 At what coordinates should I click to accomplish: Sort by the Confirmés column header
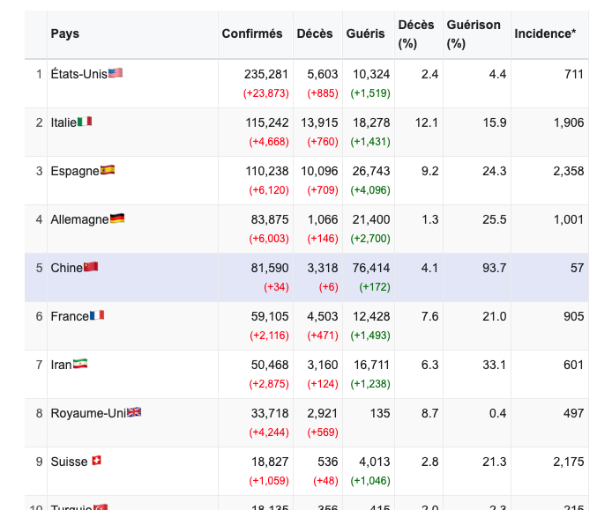[x=252, y=33]
